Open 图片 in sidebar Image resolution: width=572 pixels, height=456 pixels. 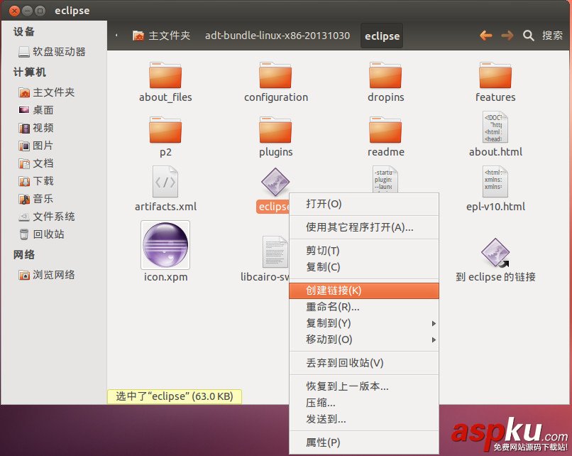[x=35, y=146]
